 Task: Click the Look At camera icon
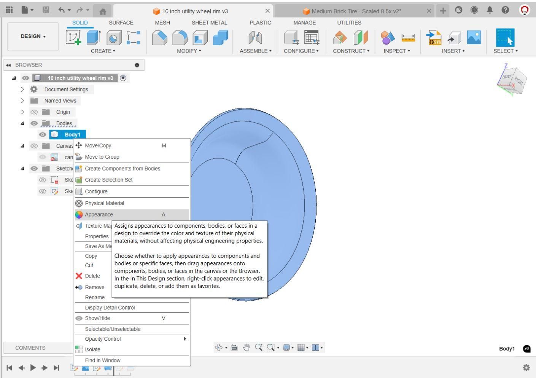point(234,347)
